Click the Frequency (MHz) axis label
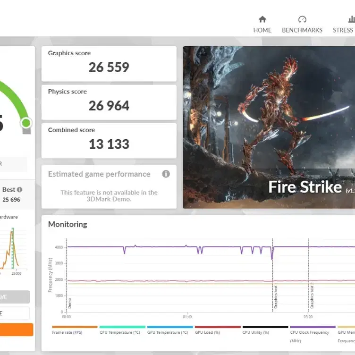Viewport: 355px width, 355px height. 50,275
